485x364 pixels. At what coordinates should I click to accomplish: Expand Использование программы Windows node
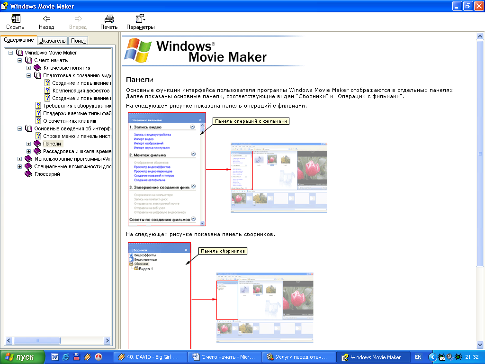click(x=19, y=159)
